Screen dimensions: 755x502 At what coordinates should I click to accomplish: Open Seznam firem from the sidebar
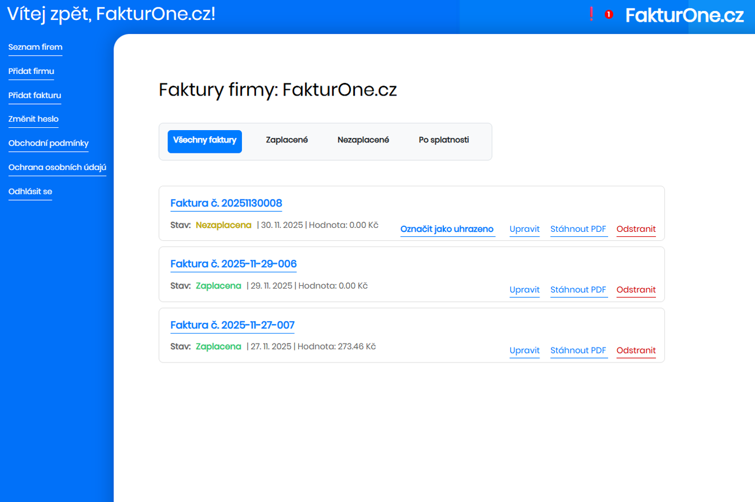(x=35, y=47)
